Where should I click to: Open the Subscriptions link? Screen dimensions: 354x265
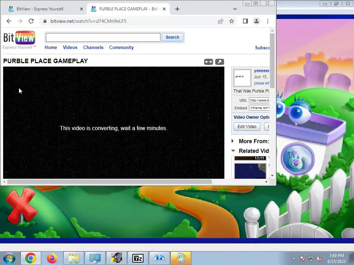tap(262, 48)
